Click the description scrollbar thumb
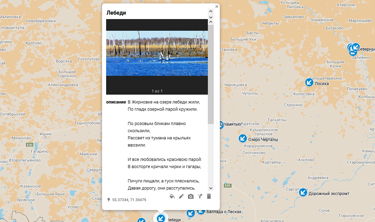The width and height of the screenshot is (375, 222). tap(211, 75)
